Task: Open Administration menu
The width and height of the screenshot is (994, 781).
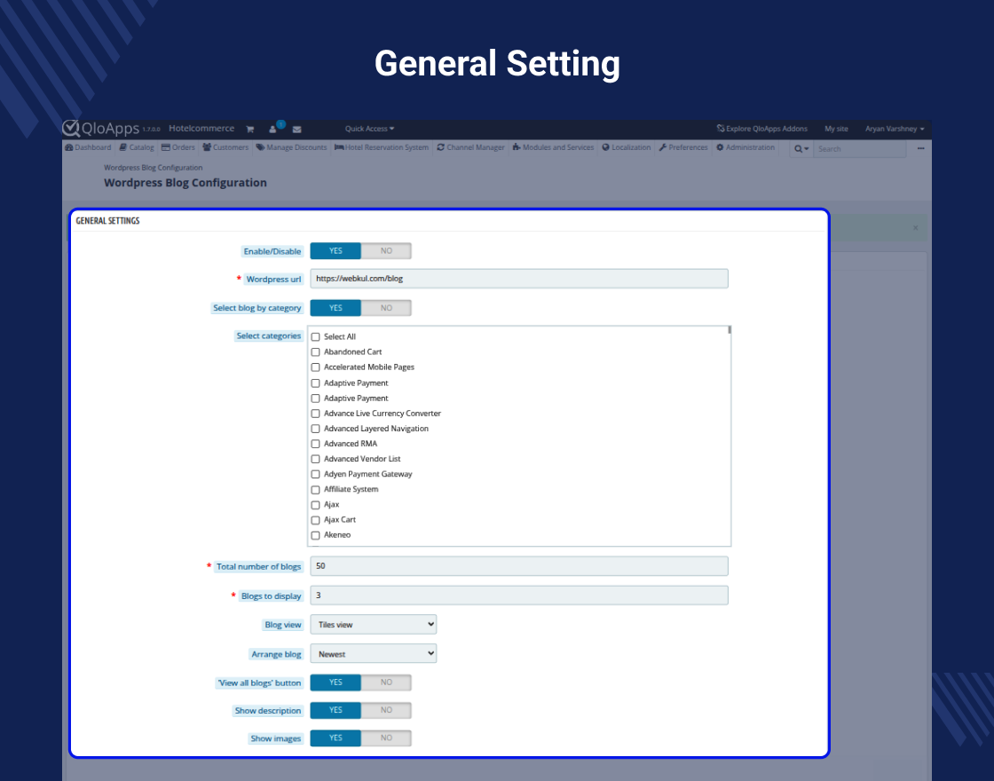Action: (745, 147)
